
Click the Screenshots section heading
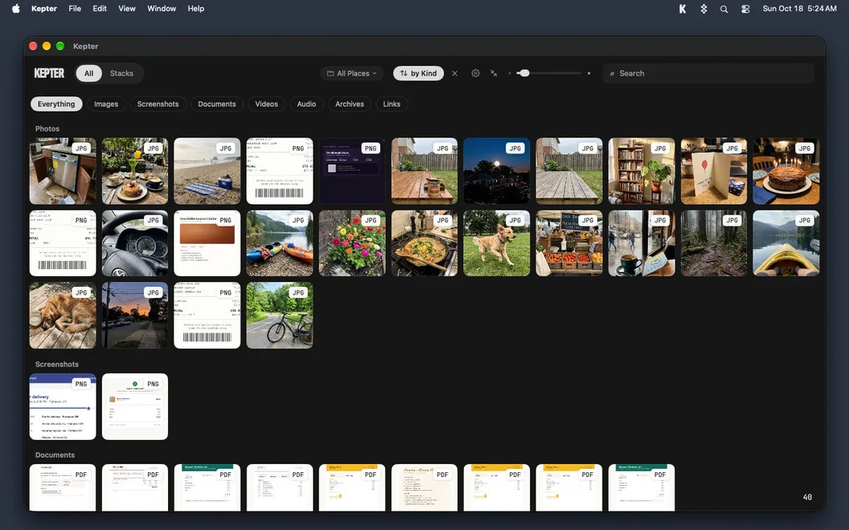(x=57, y=364)
